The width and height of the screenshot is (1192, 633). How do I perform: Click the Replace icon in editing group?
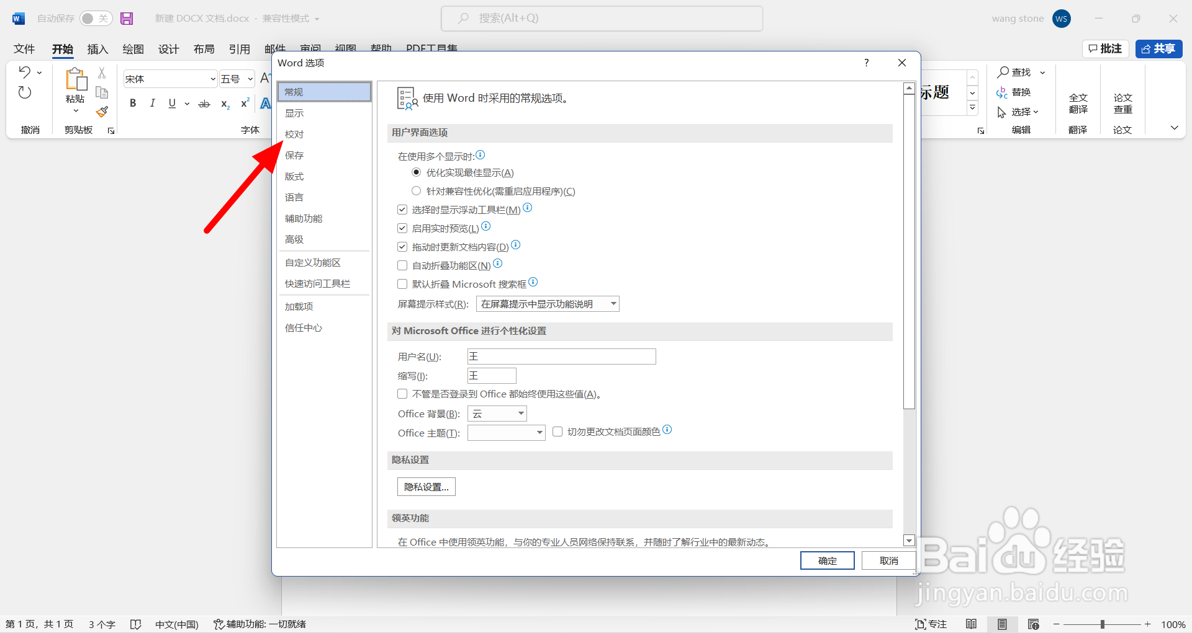click(x=1002, y=92)
